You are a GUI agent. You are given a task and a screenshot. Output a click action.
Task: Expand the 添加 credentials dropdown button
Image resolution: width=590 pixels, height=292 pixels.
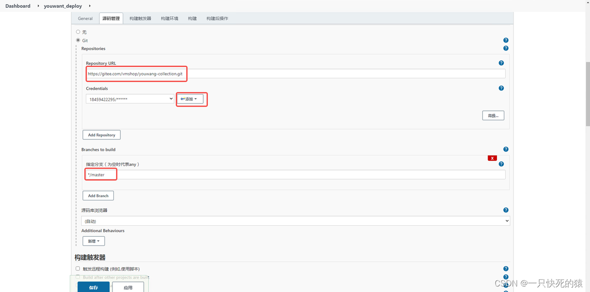[190, 99]
